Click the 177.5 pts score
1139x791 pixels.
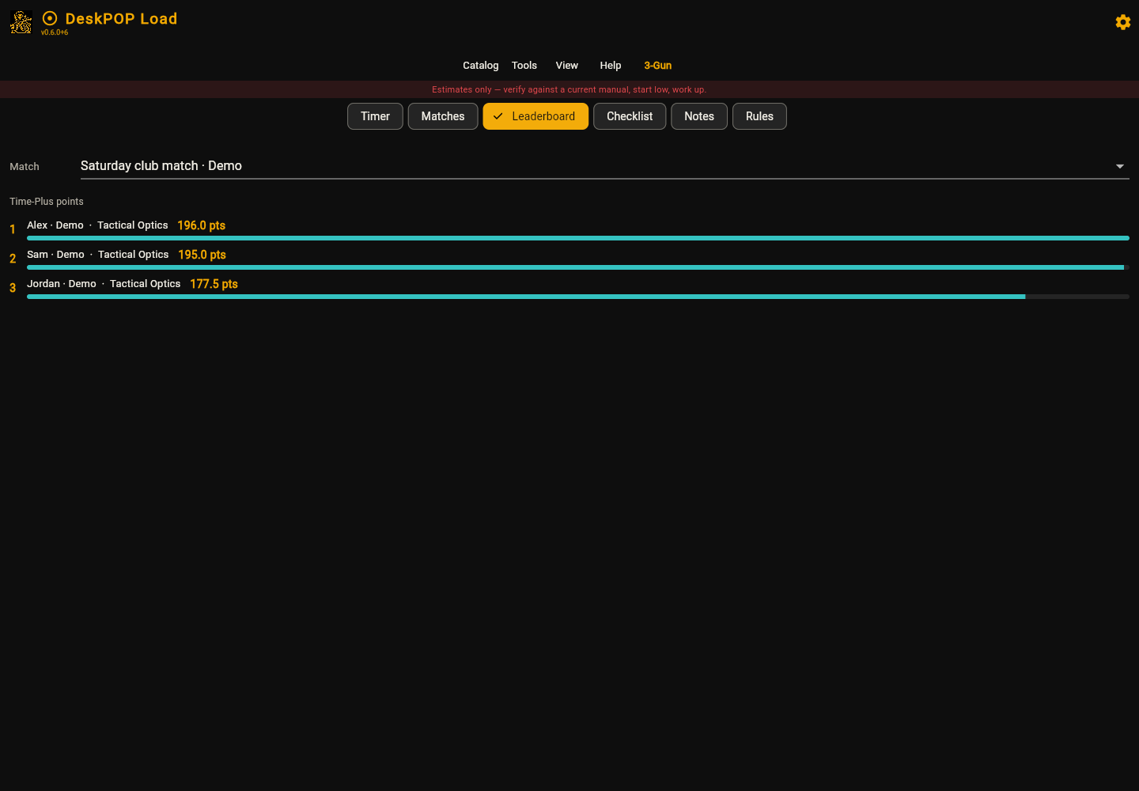click(214, 284)
